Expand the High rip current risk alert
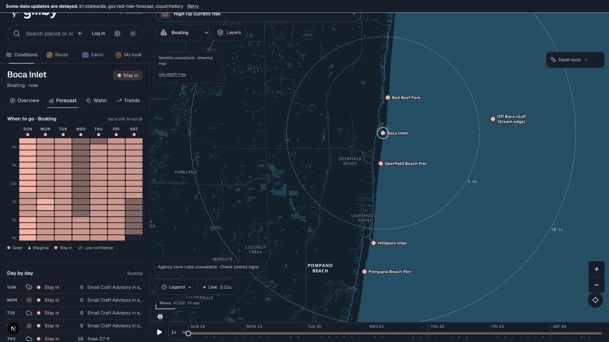The image size is (609, 342). click(x=258, y=14)
